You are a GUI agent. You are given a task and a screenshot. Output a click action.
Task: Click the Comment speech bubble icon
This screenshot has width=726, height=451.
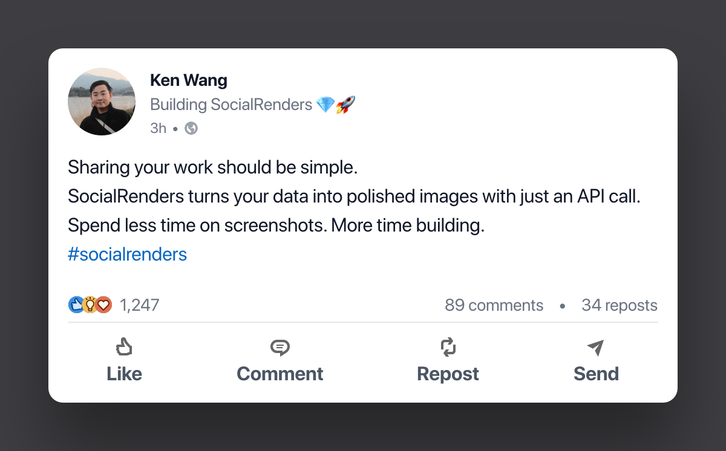[280, 346]
